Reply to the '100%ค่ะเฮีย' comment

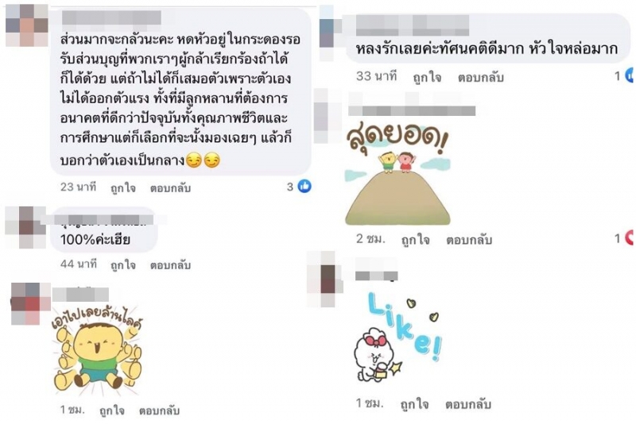[x=170, y=265]
